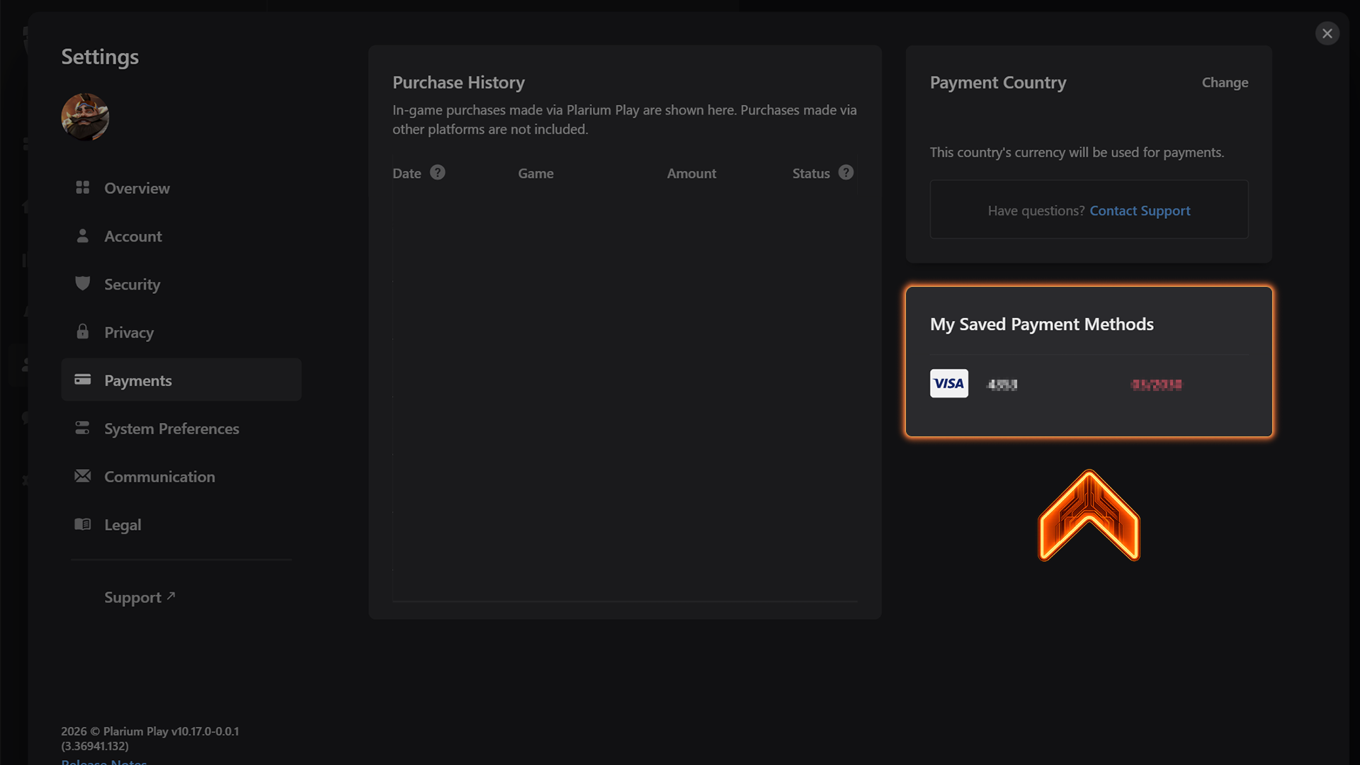Viewport: 1360px width, 765px height.
Task: Click the Overview grid icon
Action: pyautogui.click(x=83, y=188)
